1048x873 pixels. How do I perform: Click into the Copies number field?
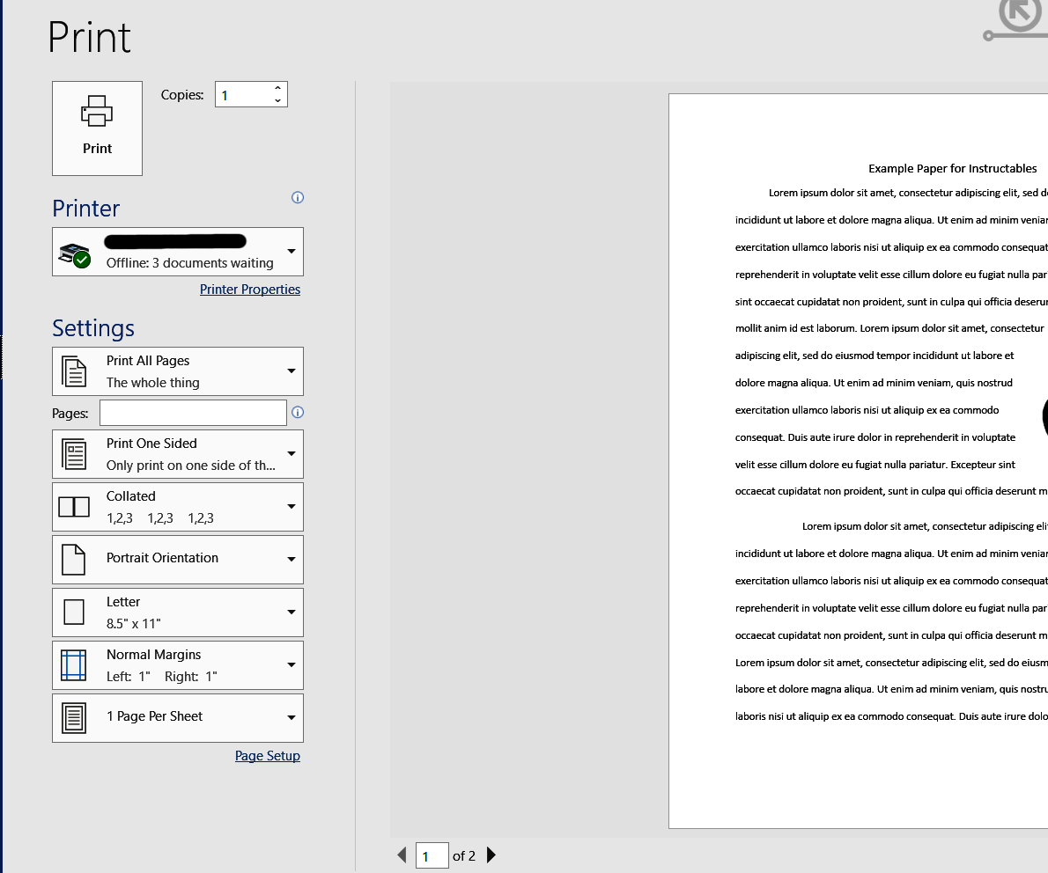tap(243, 94)
